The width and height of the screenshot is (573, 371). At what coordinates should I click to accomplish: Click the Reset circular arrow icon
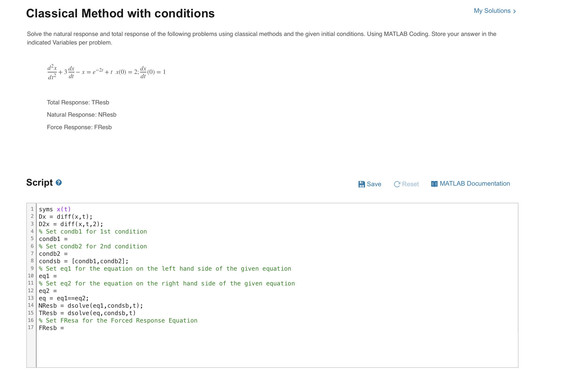point(397,184)
